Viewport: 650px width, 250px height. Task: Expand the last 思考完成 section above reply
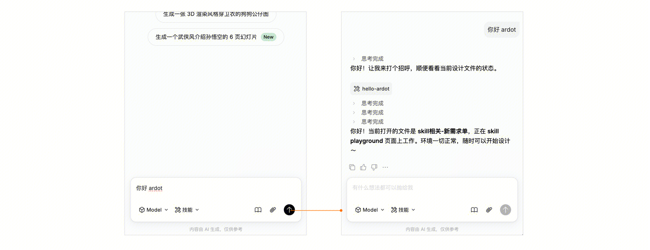[367, 122]
